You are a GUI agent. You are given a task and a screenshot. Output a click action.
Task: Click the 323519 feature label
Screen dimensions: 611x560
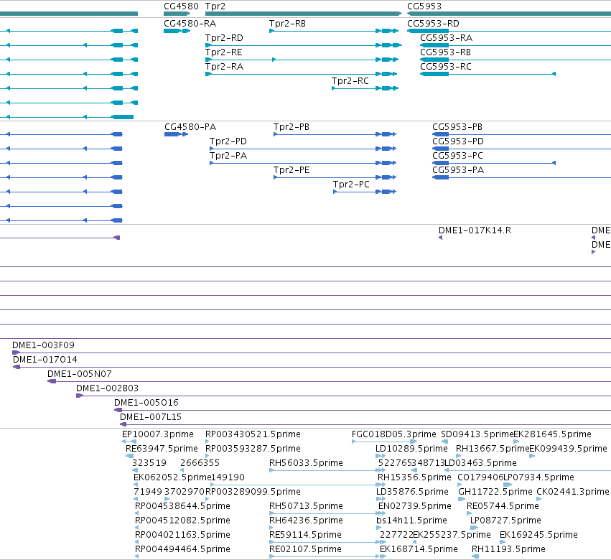(149, 463)
